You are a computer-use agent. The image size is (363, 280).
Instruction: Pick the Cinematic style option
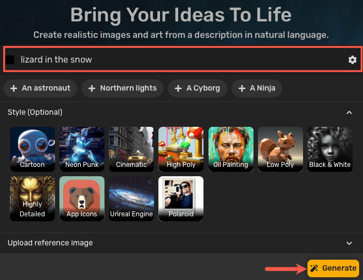[131, 149]
